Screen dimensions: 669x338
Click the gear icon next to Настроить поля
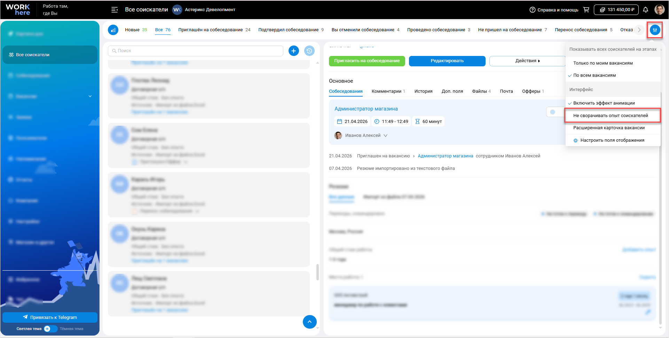tap(575, 140)
